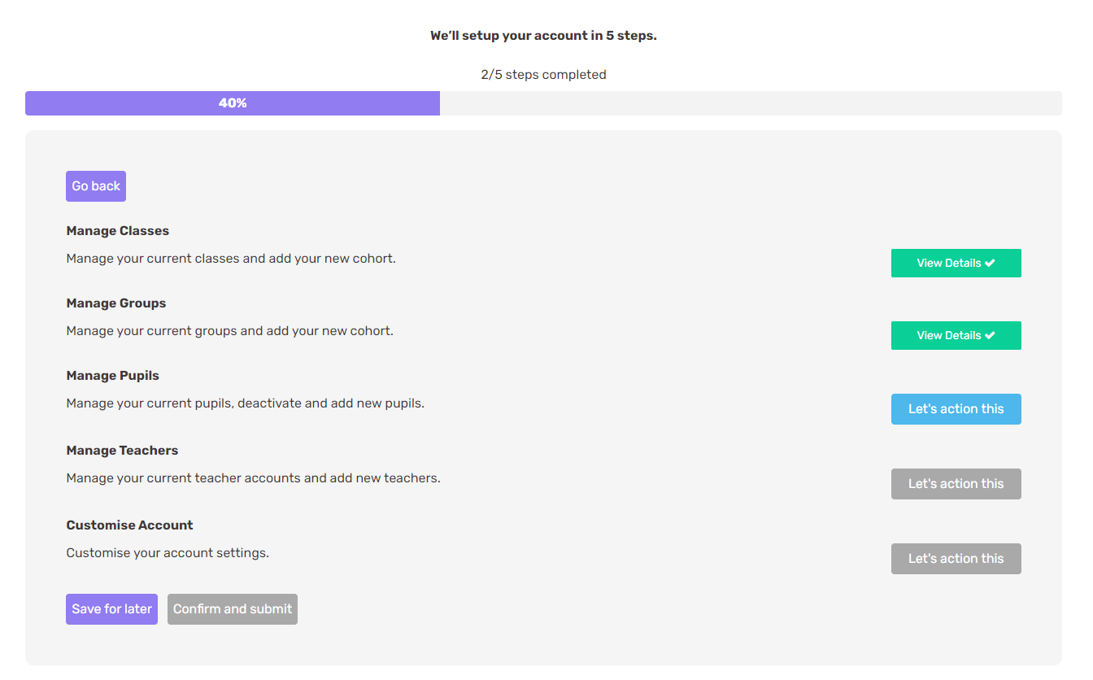Click the Manage Groups heading
Viewport: 1093px width, 680px height.
click(x=116, y=303)
